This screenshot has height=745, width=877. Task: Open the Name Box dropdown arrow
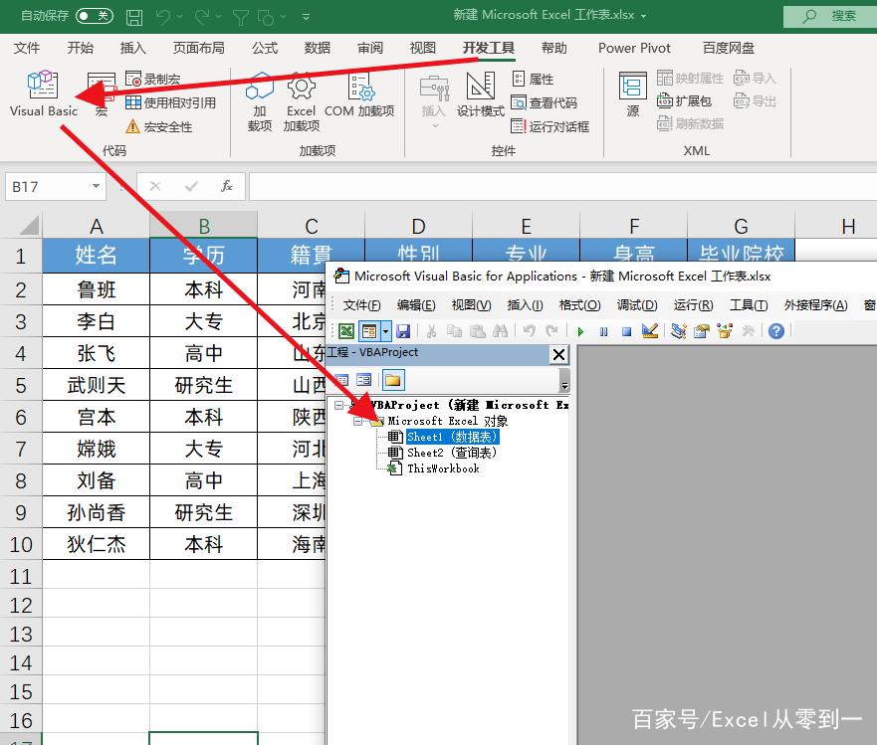tap(96, 186)
